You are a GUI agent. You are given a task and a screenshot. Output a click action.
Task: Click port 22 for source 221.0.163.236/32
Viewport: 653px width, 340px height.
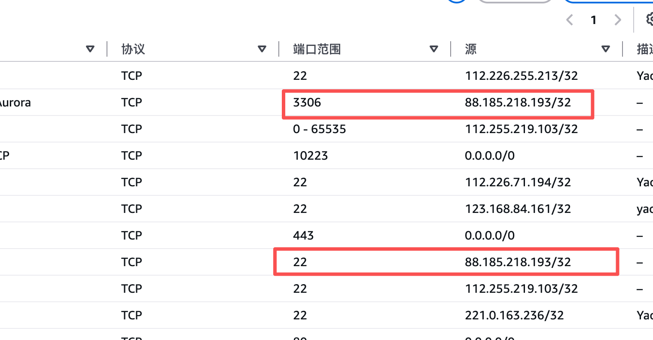coord(300,315)
